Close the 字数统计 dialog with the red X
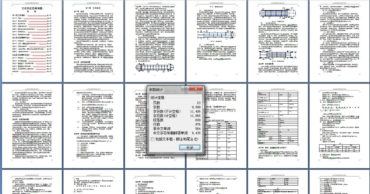The image size is (370, 194). (196, 88)
